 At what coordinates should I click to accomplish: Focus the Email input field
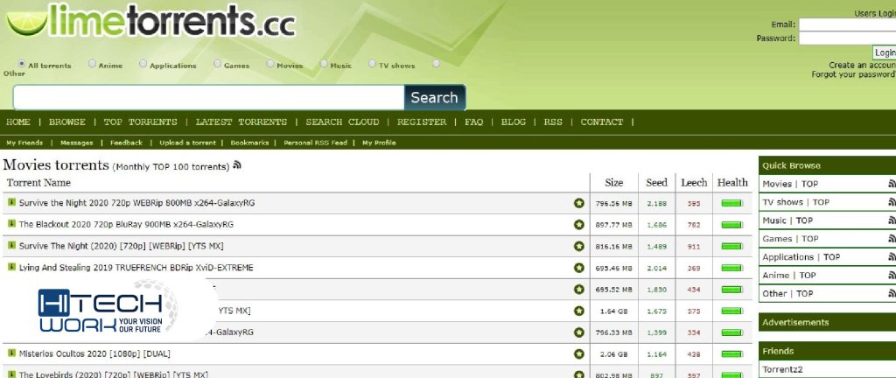(x=847, y=24)
